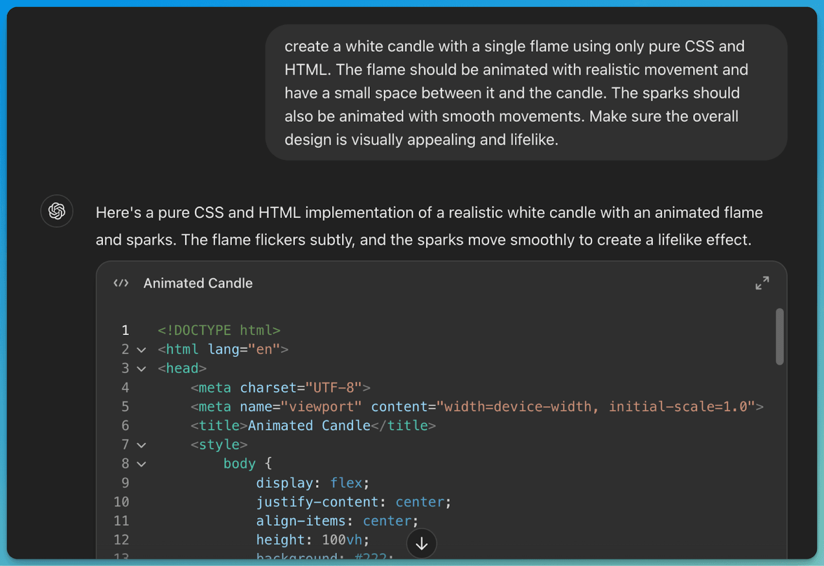Collapse the head section on line 3
824x566 pixels.
(x=141, y=369)
